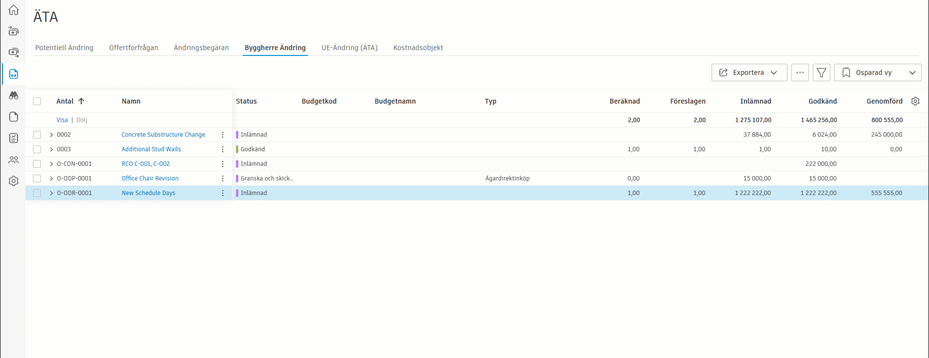Toggle the select-all header checkbox
The height and width of the screenshot is (358, 929).
pyautogui.click(x=37, y=101)
